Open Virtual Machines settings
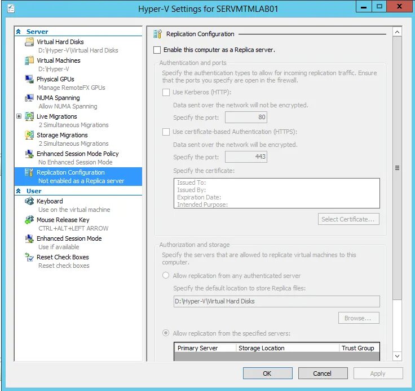 [59, 60]
